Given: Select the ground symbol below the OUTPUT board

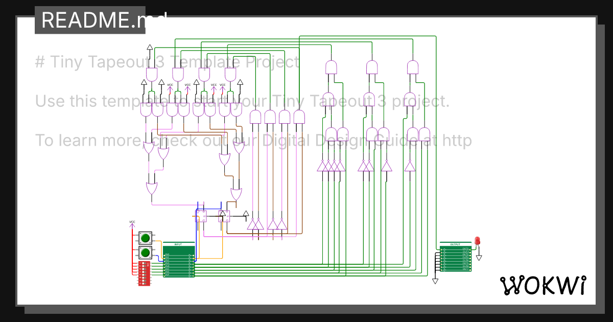Looking at the screenshot, I should [435, 281].
